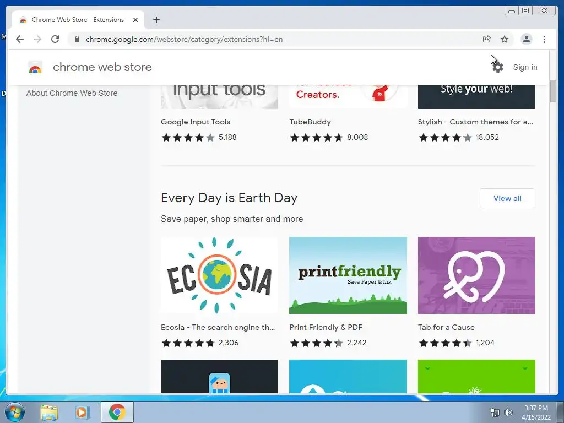Click Tab for a Cause 1,204 rating
The height and width of the screenshot is (423, 564).
(485, 343)
